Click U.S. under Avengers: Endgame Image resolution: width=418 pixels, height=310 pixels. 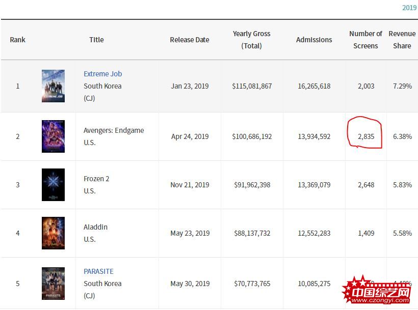pos(90,143)
